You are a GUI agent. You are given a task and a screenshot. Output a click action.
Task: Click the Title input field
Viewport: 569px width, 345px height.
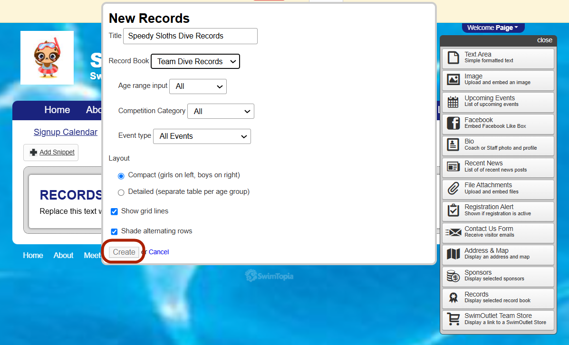[x=190, y=36]
